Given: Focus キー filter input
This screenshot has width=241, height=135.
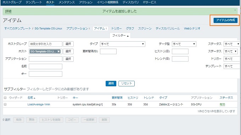Looking at the screenshot, I should (45, 74).
